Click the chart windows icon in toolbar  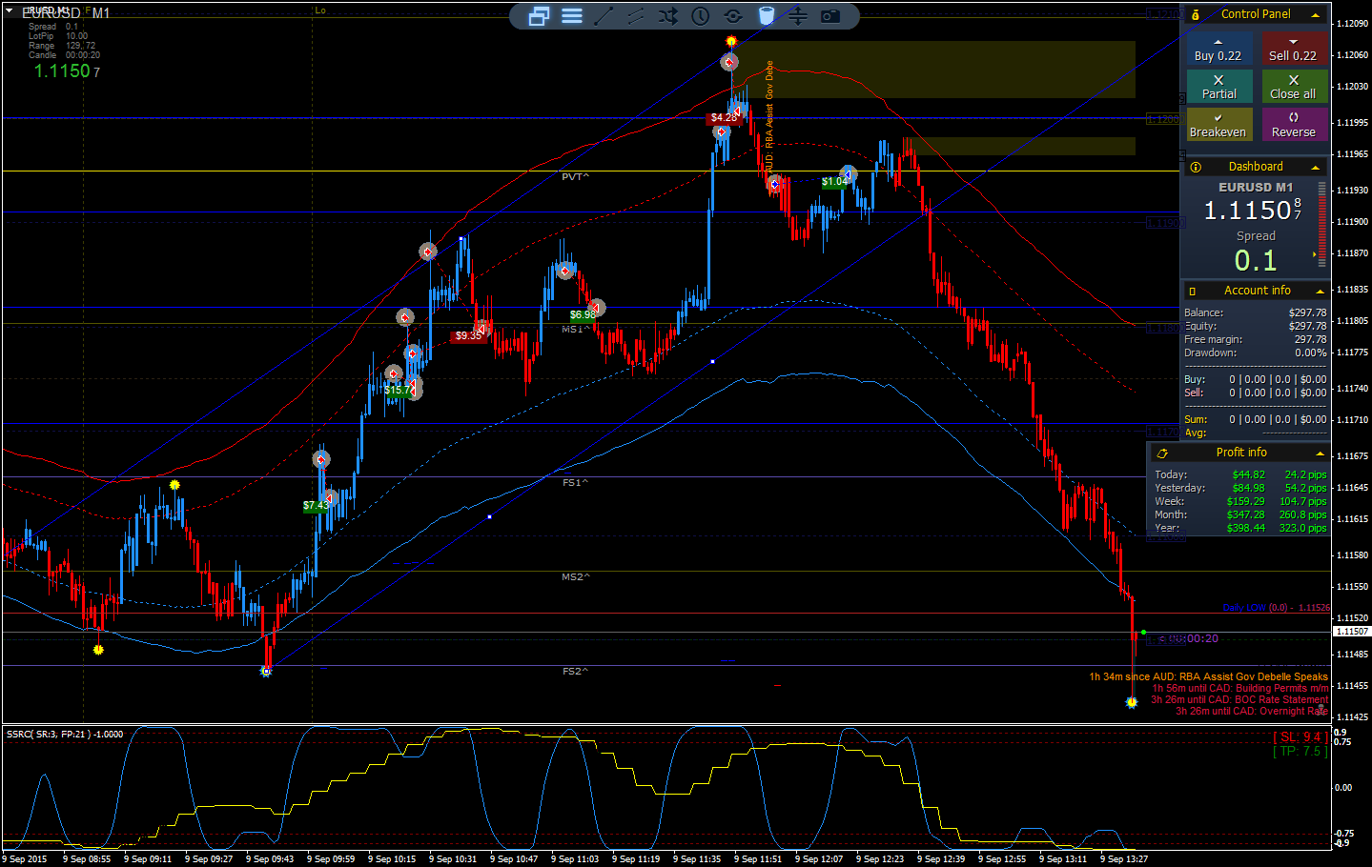[x=539, y=16]
